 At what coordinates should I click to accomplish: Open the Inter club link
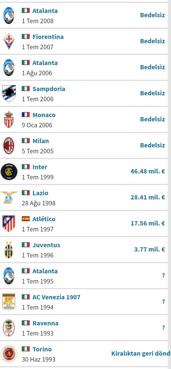(40, 167)
